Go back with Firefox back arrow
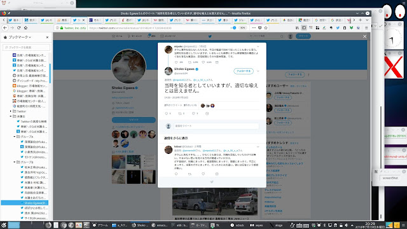This screenshot has height=229, width=407. [x=5, y=28]
